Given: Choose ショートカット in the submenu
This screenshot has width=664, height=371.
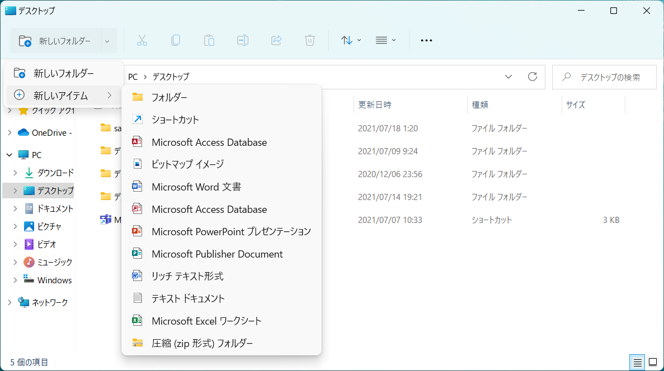Looking at the screenshot, I should pyautogui.click(x=222, y=120).
